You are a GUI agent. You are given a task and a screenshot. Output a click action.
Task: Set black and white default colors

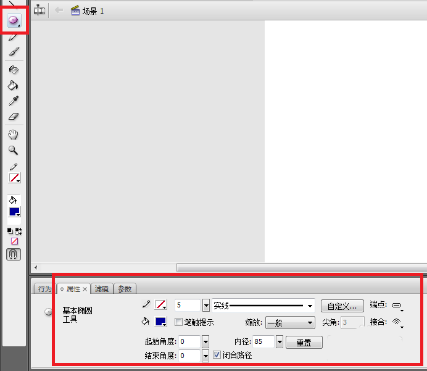tap(10, 231)
